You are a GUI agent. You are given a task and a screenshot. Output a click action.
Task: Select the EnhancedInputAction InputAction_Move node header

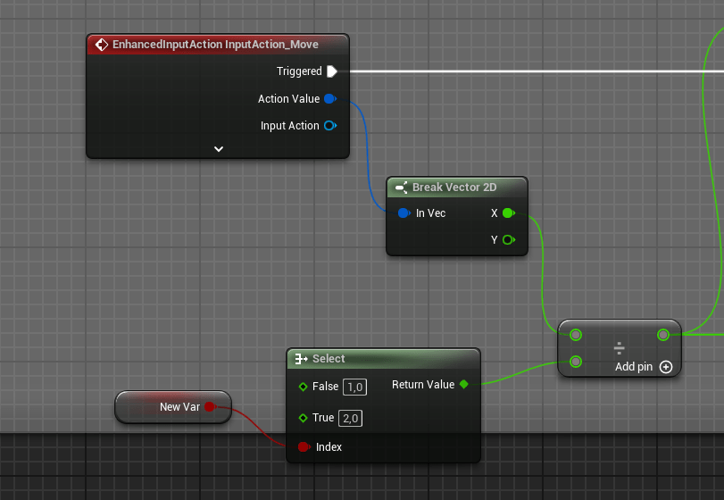tap(215, 44)
